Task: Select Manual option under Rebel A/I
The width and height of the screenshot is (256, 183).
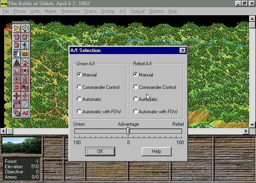Action: [136, 74]
